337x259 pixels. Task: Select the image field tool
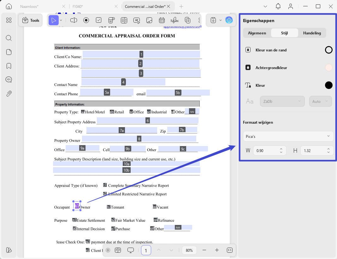pos(149,20)
